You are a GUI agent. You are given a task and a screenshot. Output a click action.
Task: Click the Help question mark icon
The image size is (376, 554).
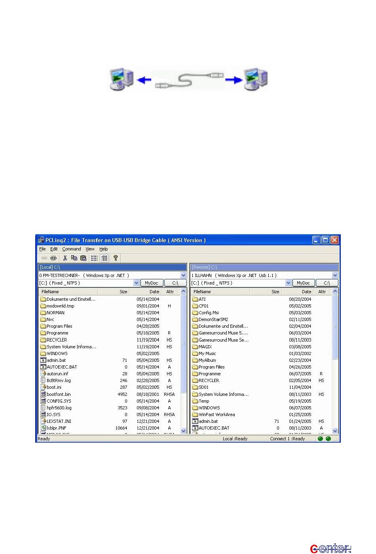(116, 258)
